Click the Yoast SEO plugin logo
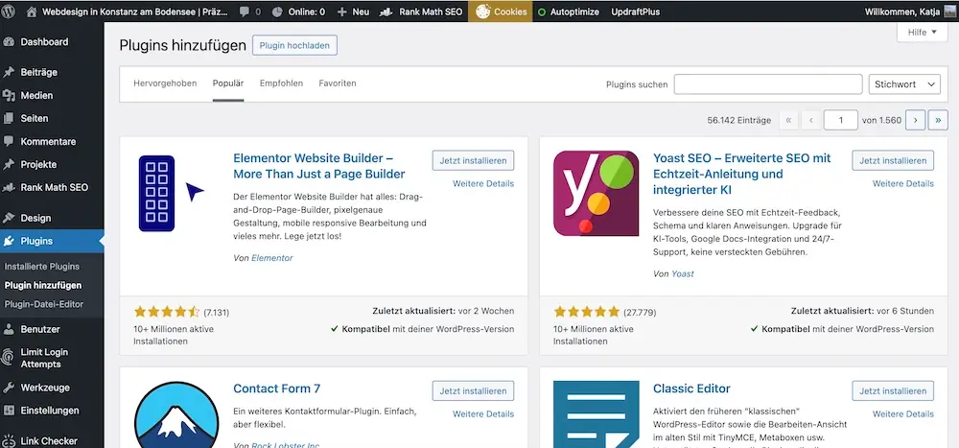 (596, 194)
